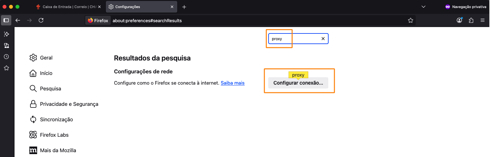Show synced tabs in the sidebar
Screen dimensions: 490x157
(x=6, y=45)
